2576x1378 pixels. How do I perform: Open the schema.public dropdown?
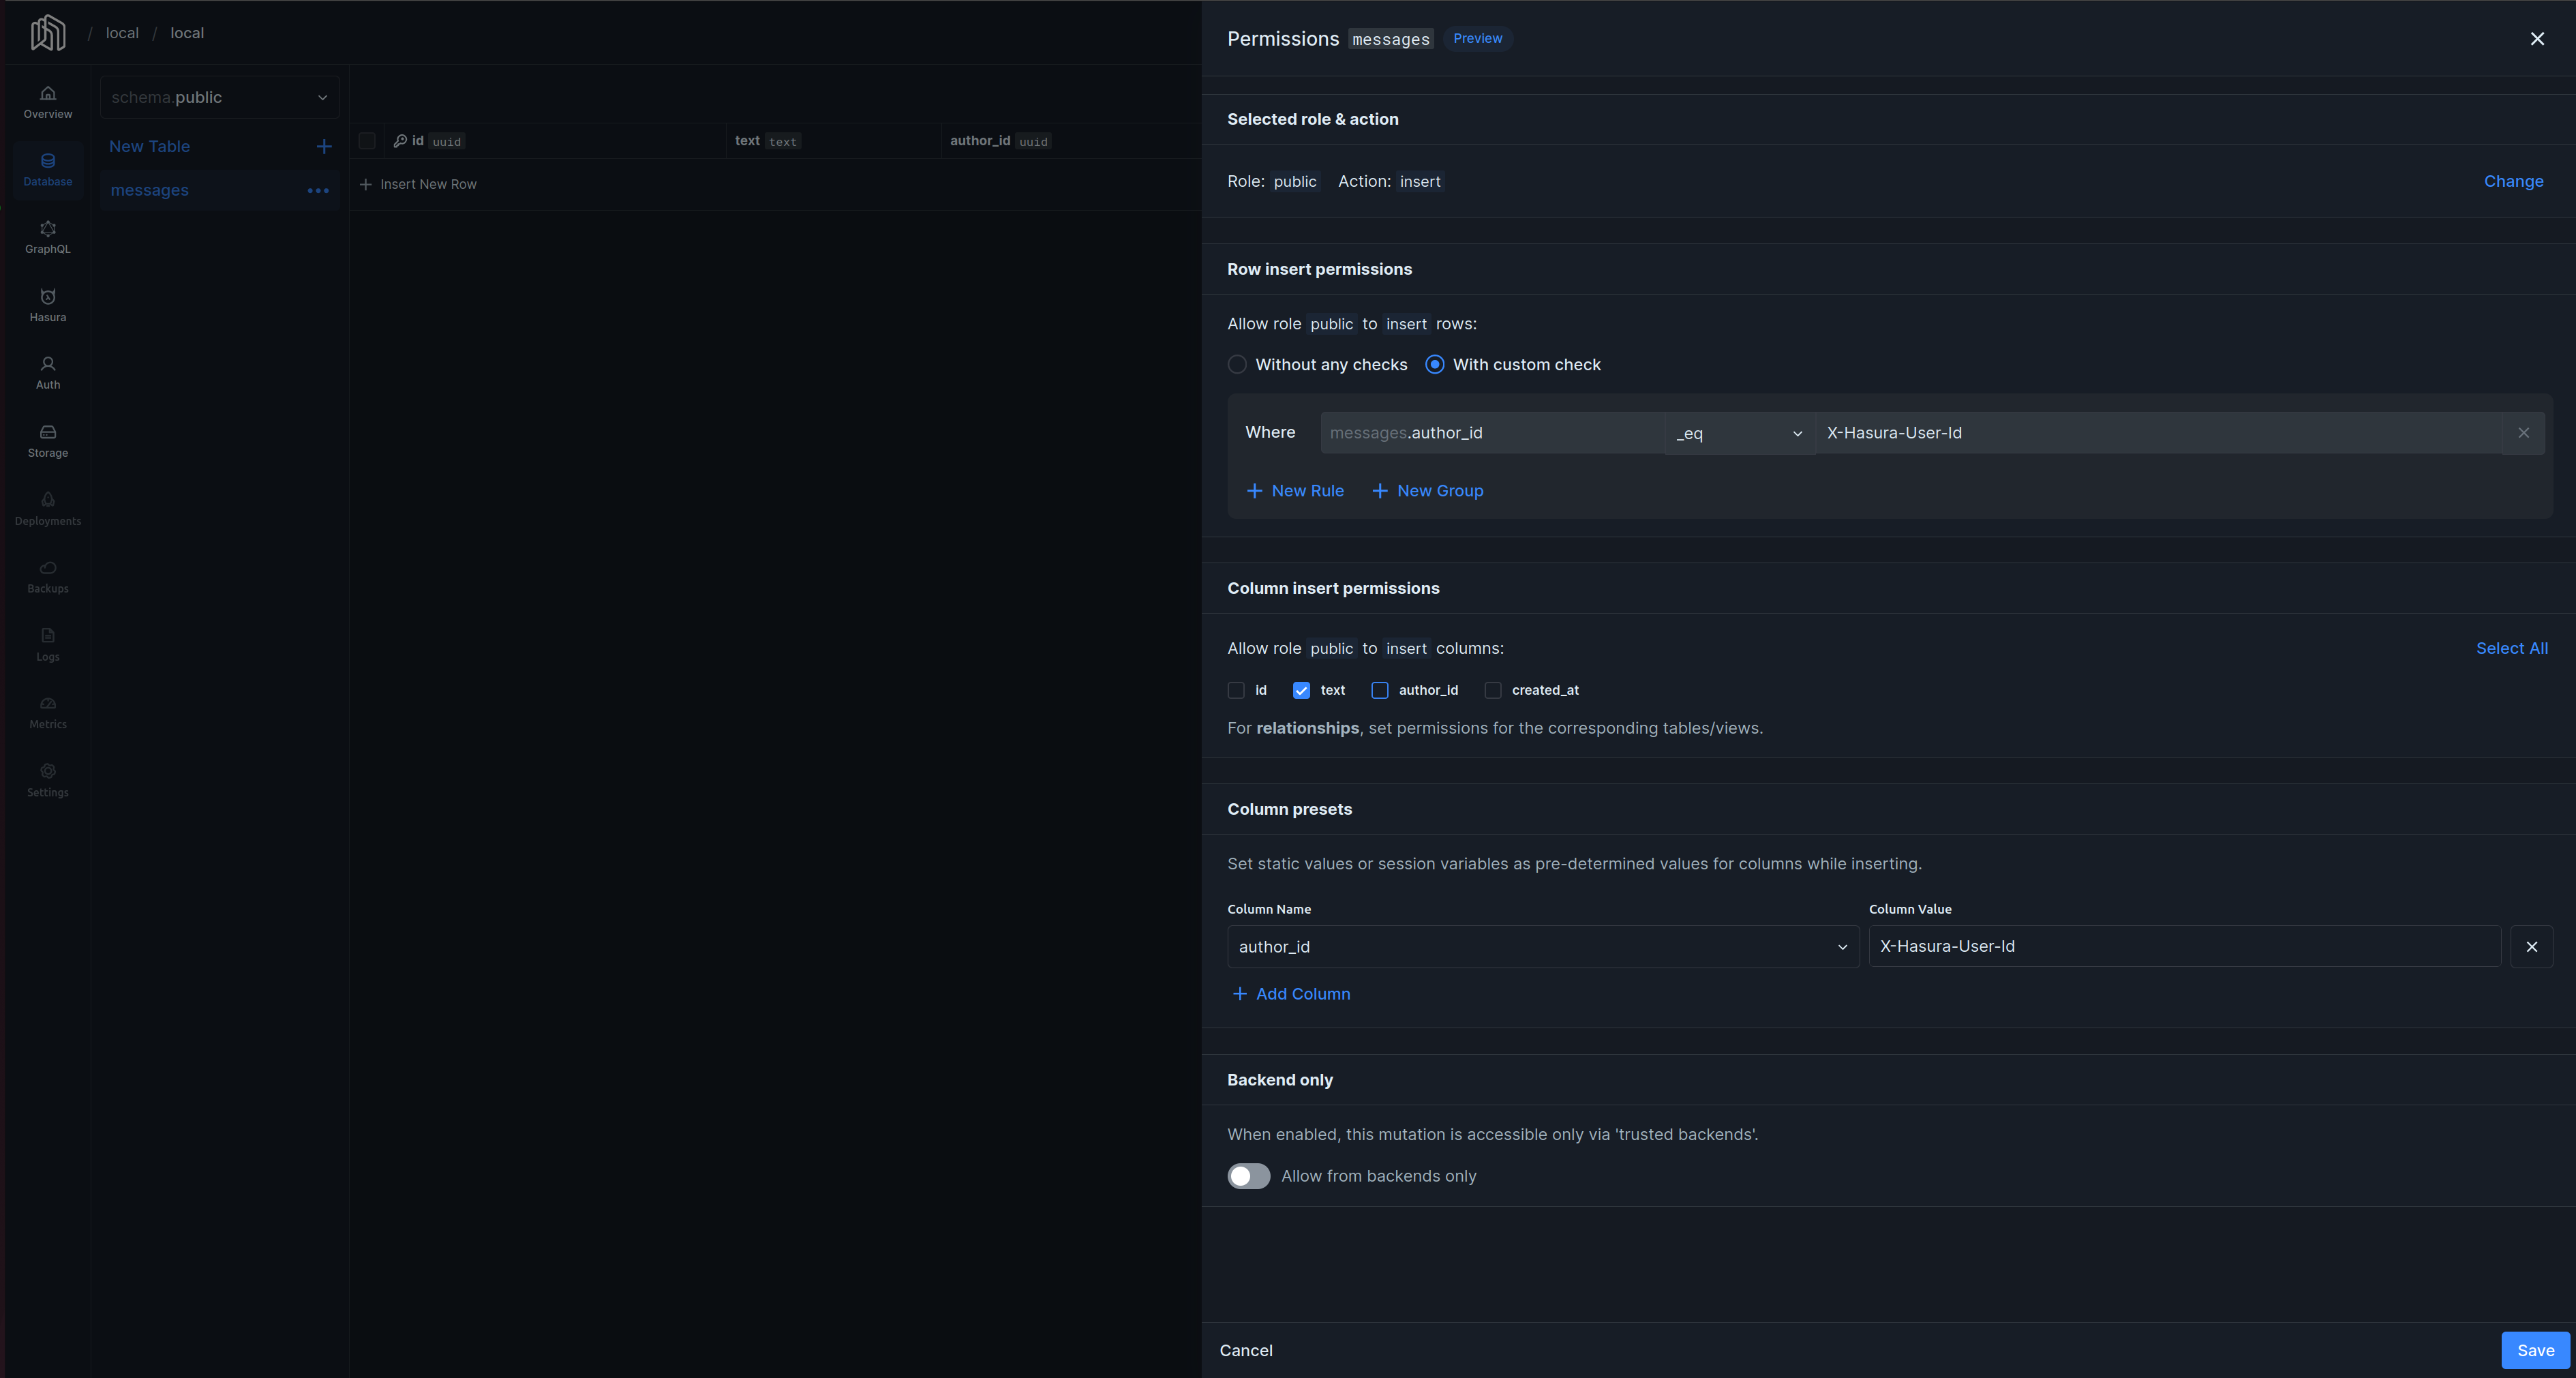(x=219, y=97)
